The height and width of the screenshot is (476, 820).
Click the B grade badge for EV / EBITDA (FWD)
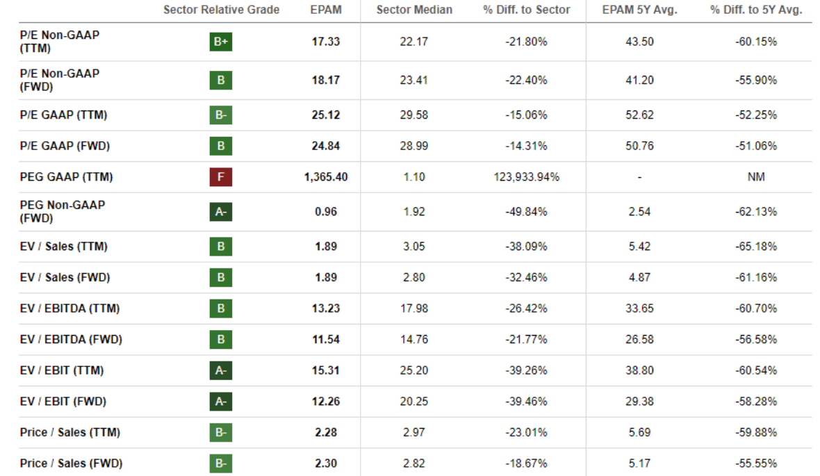click(x=221, y=340)
